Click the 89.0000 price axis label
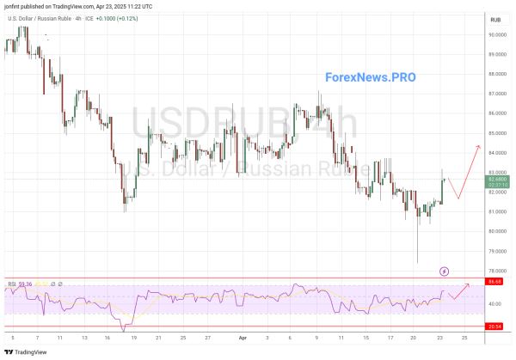Screen dimensions: 516x360 coord(497,54)
